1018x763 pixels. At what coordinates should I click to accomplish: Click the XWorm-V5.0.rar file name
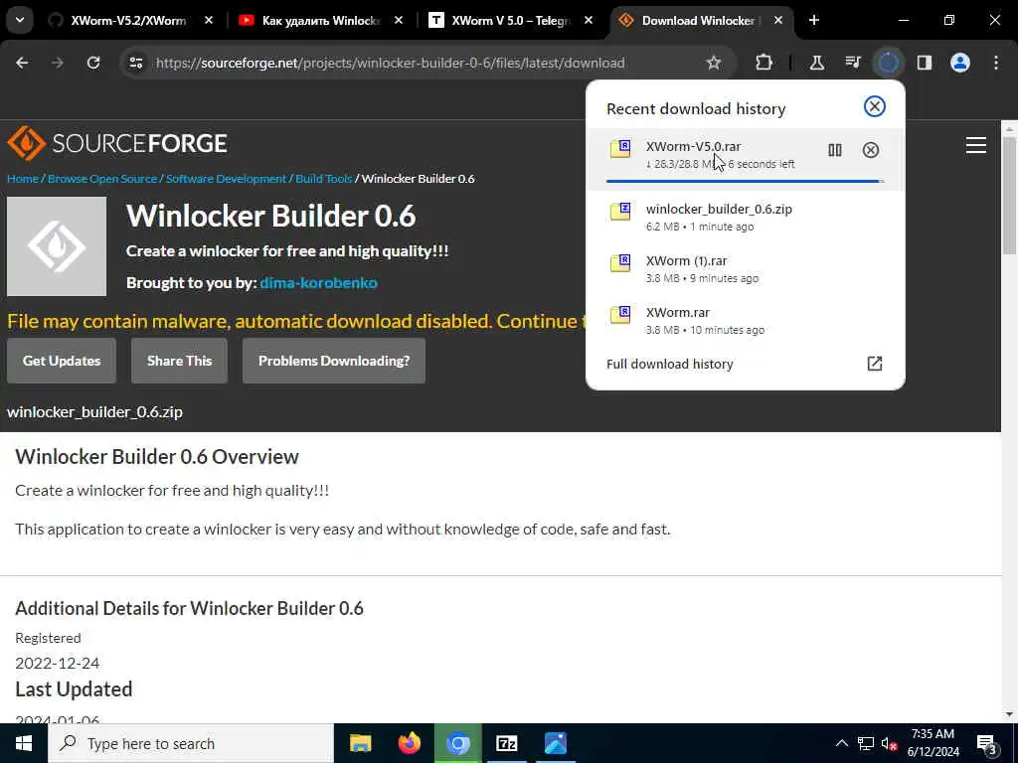(x=693, y=147)
